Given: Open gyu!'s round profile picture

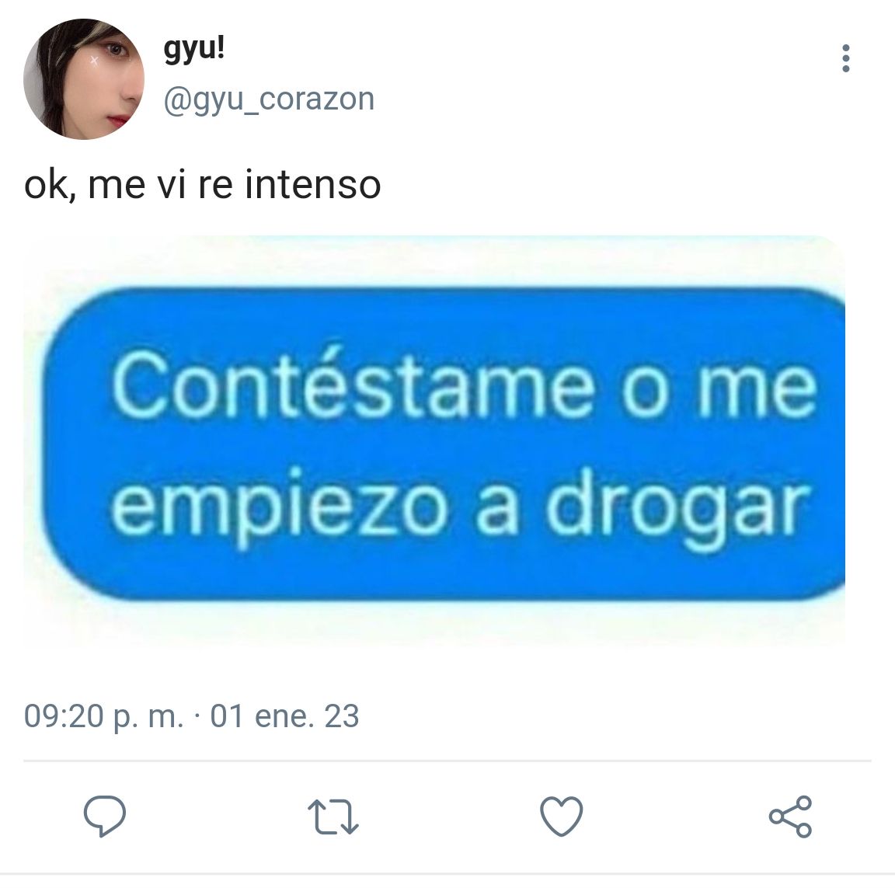Looking at the screenshot, I should [x=84, y=79].
